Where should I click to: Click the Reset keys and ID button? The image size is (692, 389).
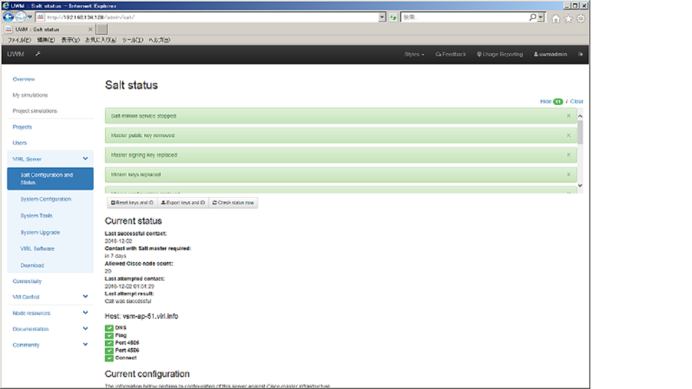pyautogui.click(x=132, y=203)
